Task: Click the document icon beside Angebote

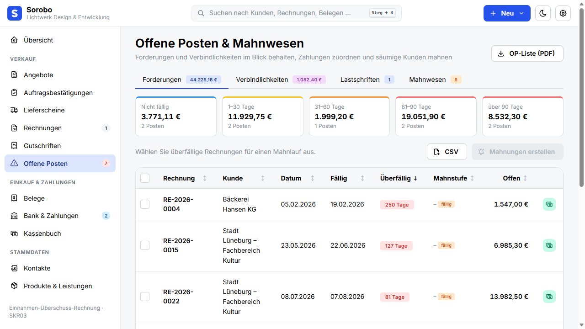Action: tap(14, 75)
